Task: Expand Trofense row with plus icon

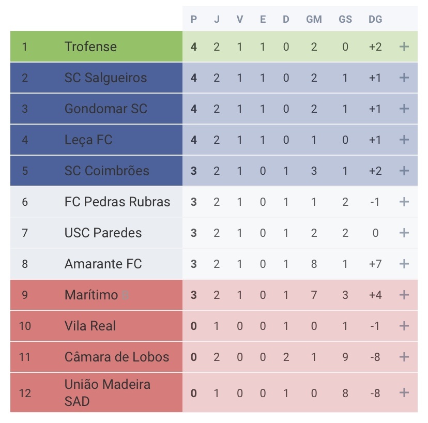Action: pyautogui.click(x=404, y=47)
